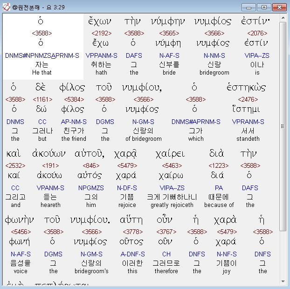Click the app icon in the title bar
The height and width of the screenshot is (289, 290).
[x=6, y=7]
